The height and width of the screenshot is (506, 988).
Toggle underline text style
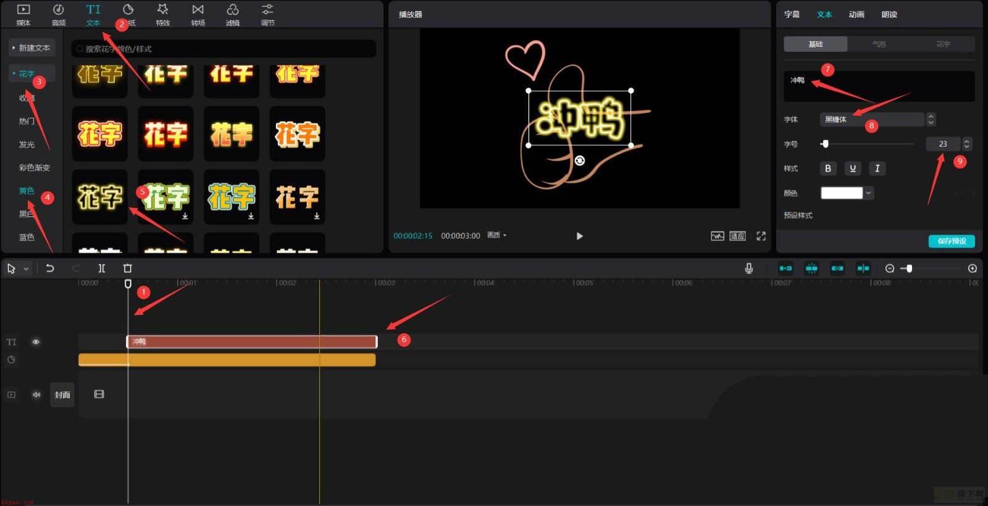pos(852,168)
